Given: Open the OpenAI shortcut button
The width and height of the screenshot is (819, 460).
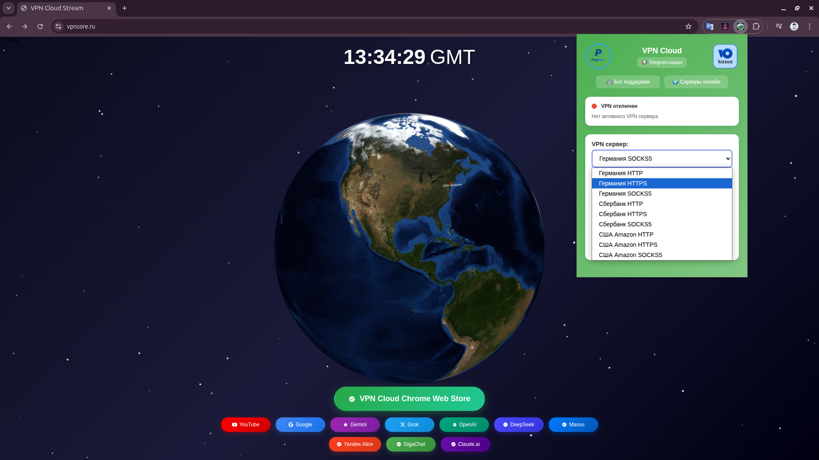Looking at the screenshot, I should (464, 425).
